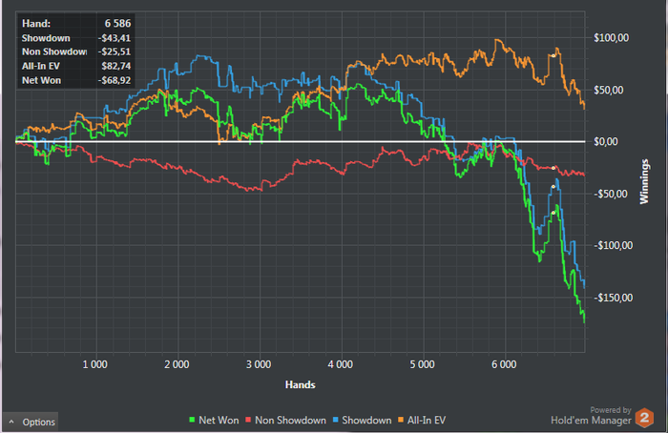Click the green Net Won legend swatch
Screen dimensions: 668x433
192,421
